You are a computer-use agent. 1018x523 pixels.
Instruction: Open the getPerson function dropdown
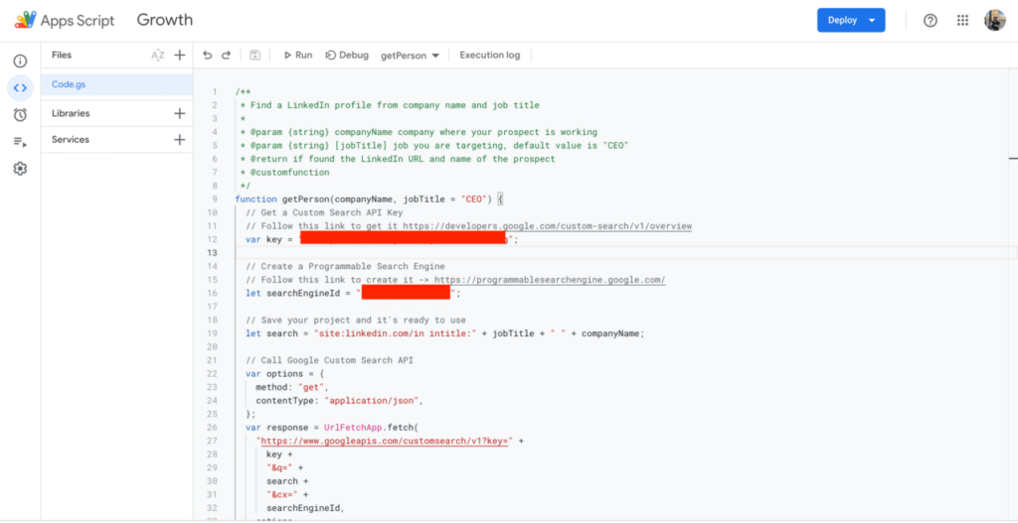click(x=410, y=56)
